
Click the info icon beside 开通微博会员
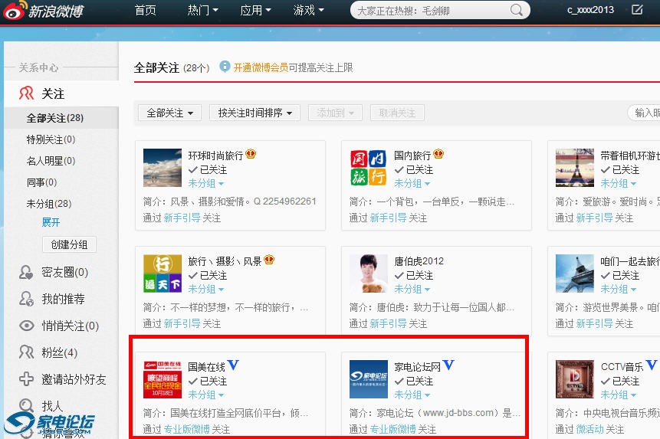(225, 67)
